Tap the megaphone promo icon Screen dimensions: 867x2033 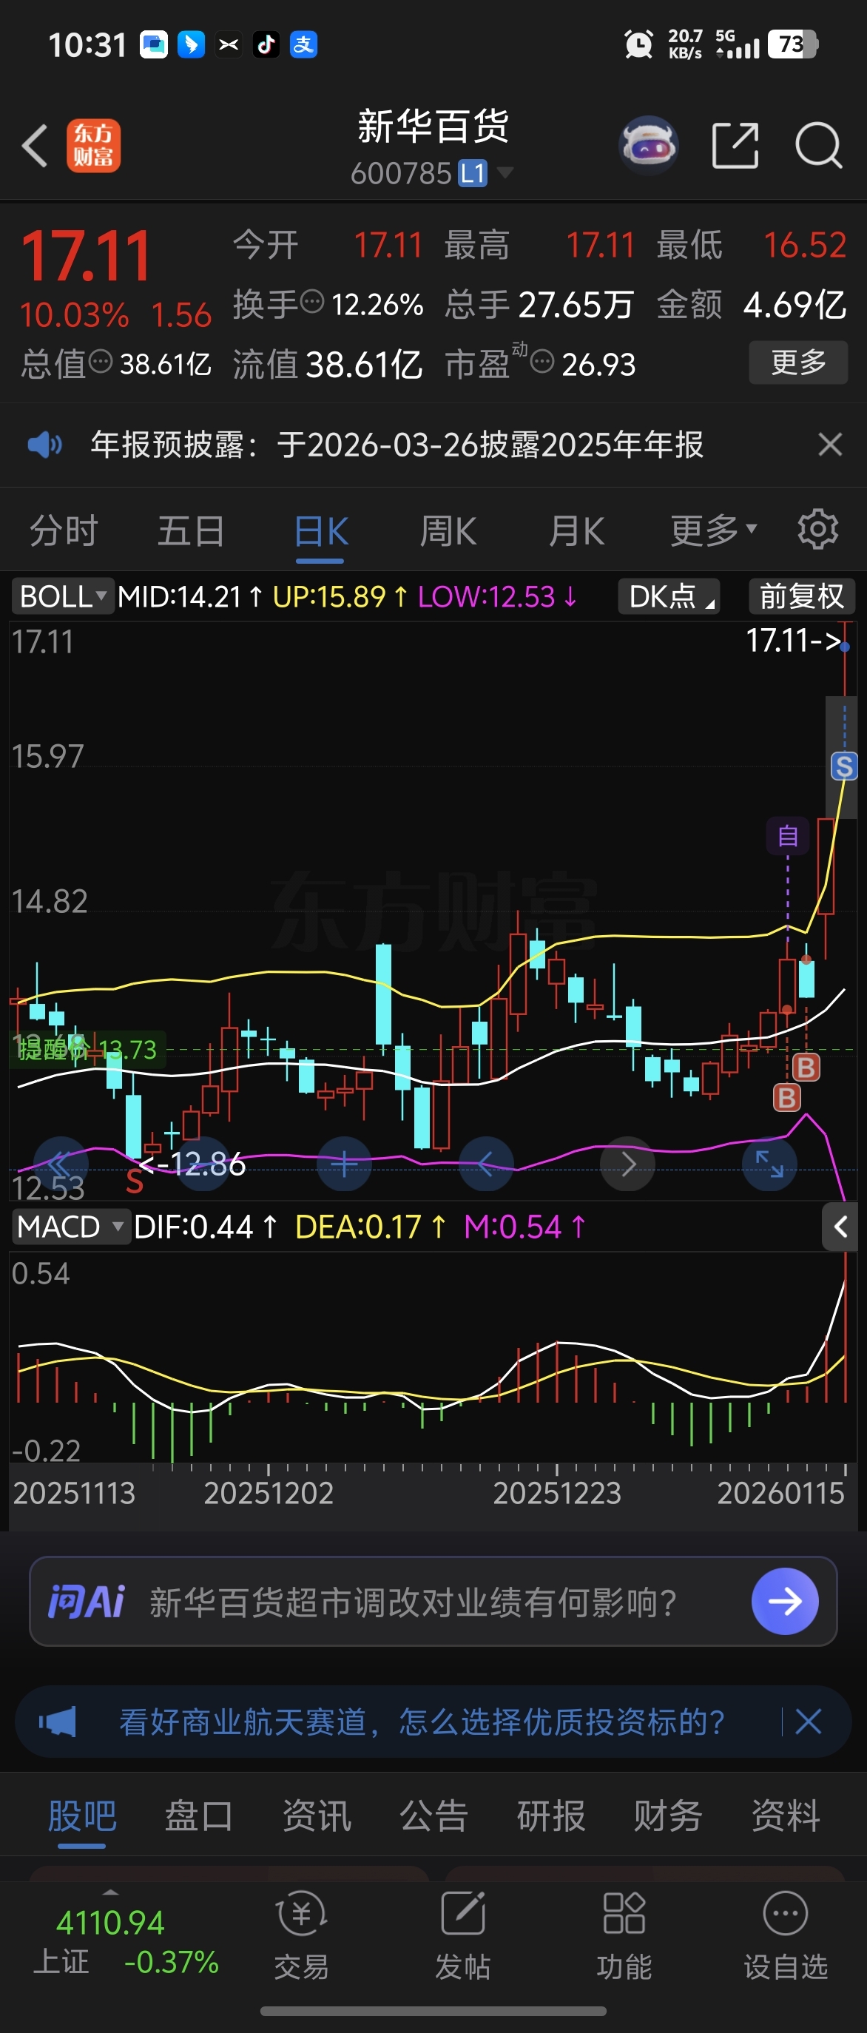[58, 1722]
